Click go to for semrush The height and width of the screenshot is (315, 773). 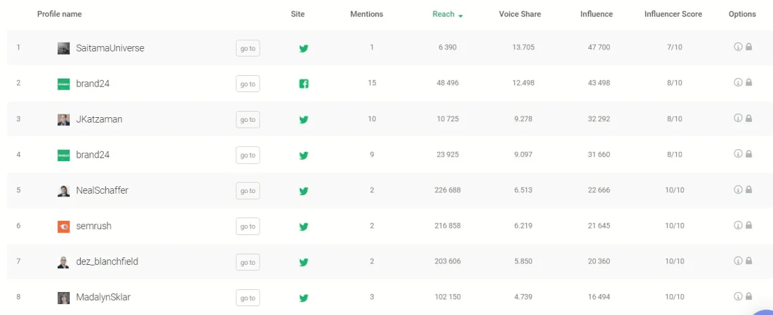pyautogui.click(x=247, y=226)
